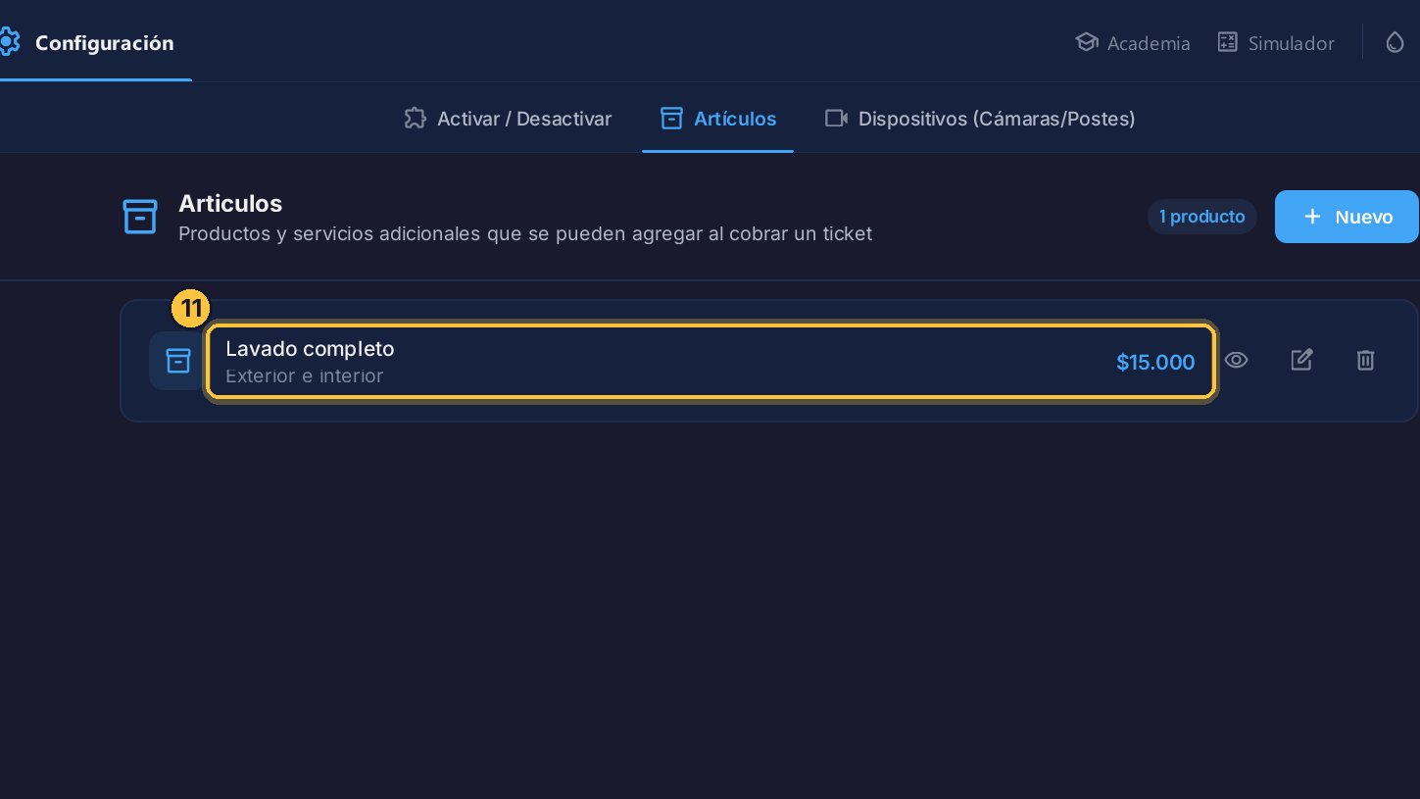Image resolution: width=1420 pixels, height=799 pixels.
Task: Go to the Academia link
Action: [1133, 42]
